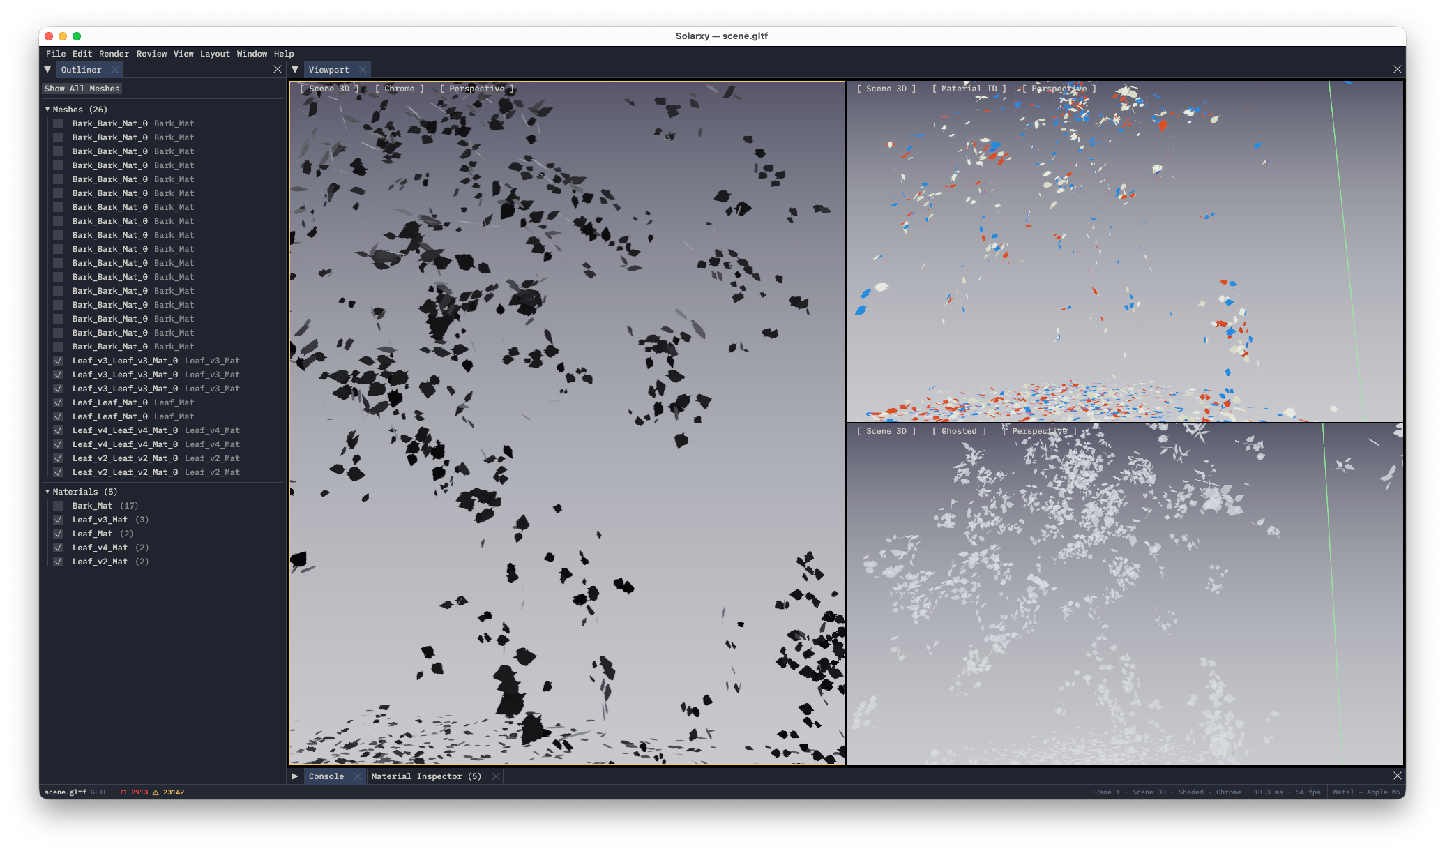The height and width of the screenshot is (851, 1445).
Task: Open Perspective dropdown in the Chrome pane
Action: point(477,89)
